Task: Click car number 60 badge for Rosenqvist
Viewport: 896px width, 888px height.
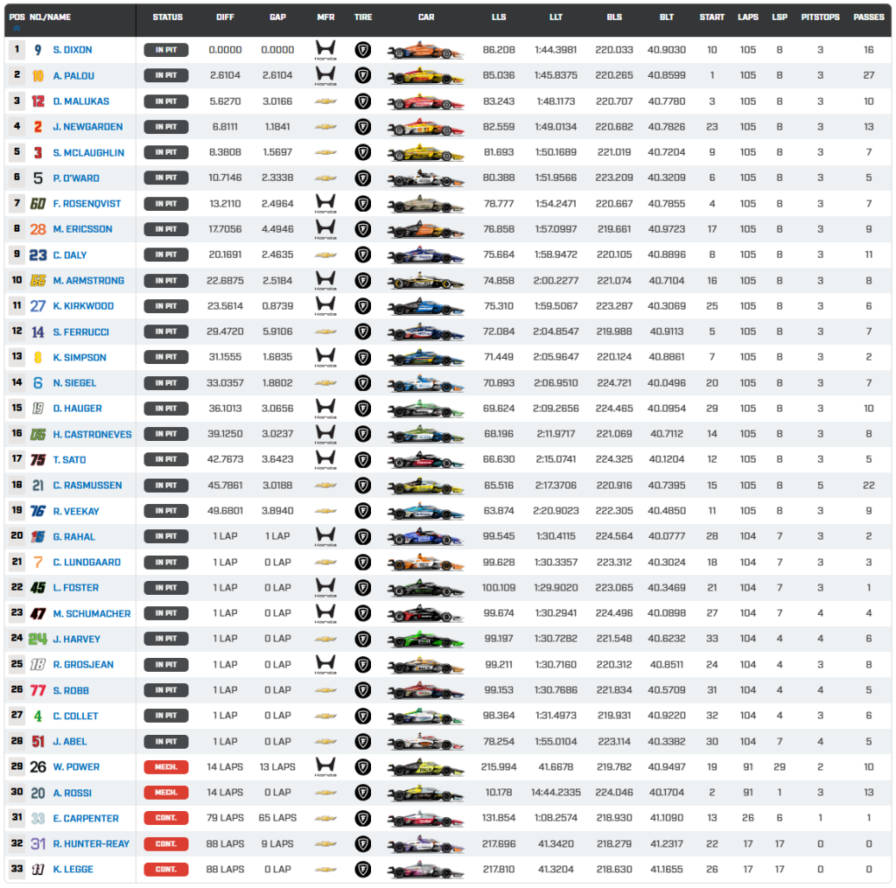Action: tap(38, 204)
